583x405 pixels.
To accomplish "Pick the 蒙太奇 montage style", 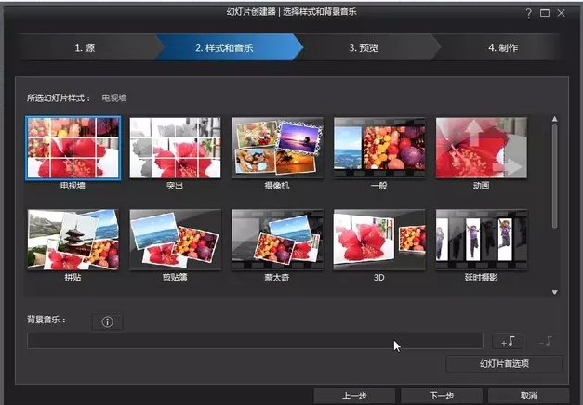I will click(277, 240).
